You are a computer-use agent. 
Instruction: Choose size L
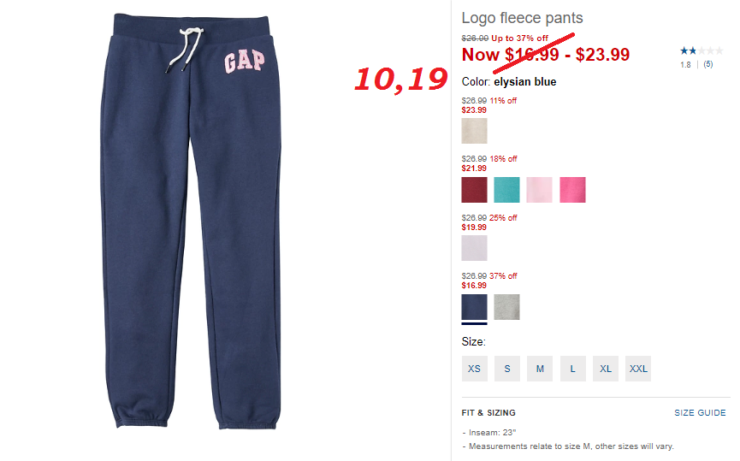[x=572, y=369]
